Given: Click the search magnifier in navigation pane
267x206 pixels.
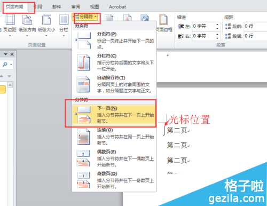Looking at the screenshot, I should point(5,64).
